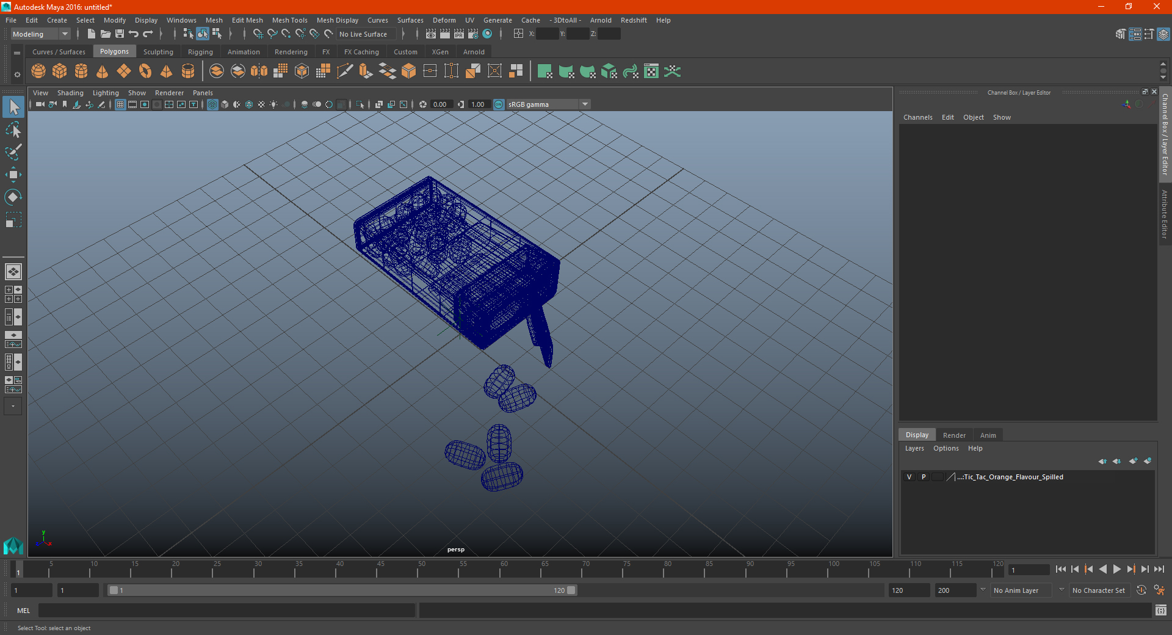Open the shelf options gear menu
This screenshot has width=1172, height=635.
click(17, 74)
